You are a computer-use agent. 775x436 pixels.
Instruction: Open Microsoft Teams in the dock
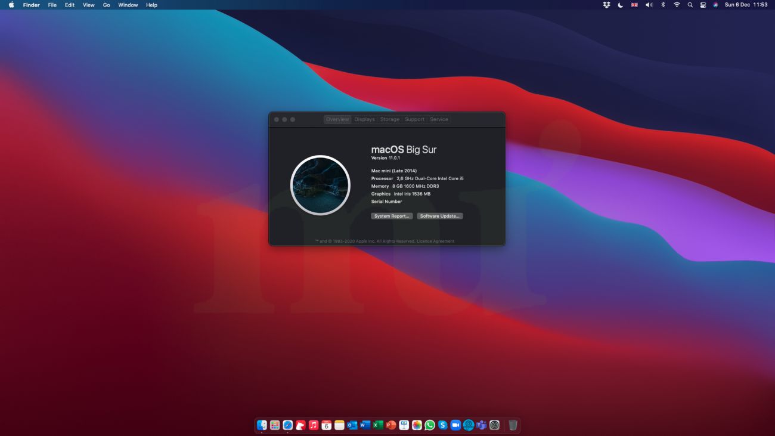click(x=481, y=425)
